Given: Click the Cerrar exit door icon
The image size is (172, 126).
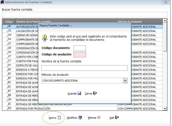Looking at the screenshot, I should tap(95, 93).
